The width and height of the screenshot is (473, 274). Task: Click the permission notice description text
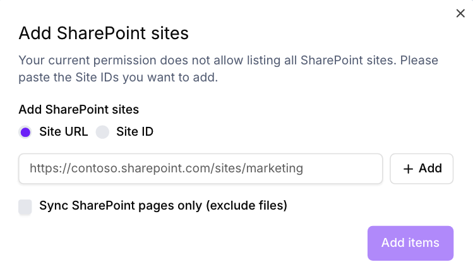pyautogui.click(x=228, y=69)
